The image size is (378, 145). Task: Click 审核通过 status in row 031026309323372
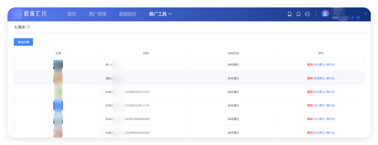coord(233,92)
